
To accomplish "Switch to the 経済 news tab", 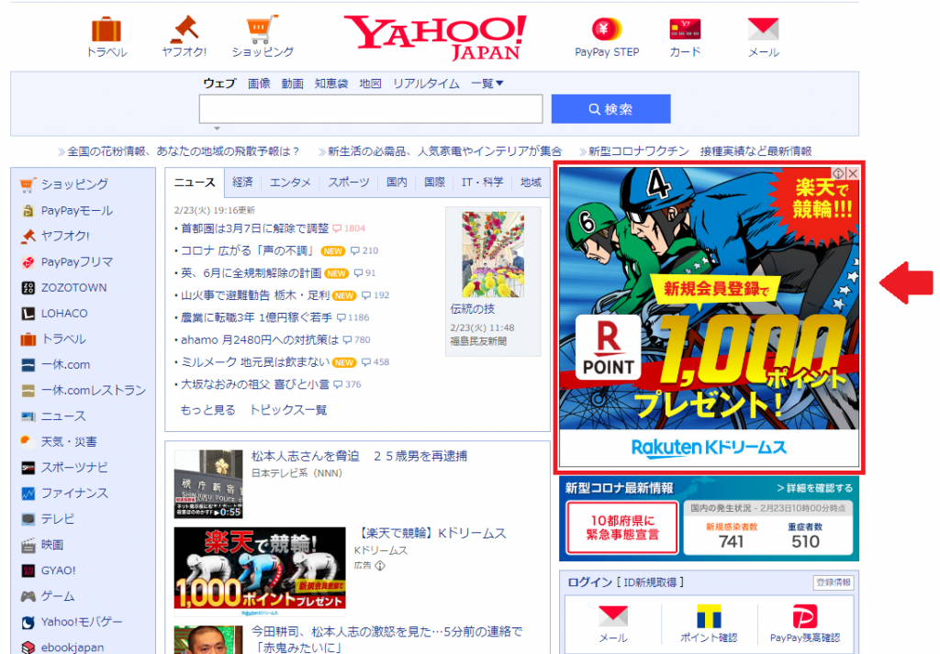I will pos(242,182).
